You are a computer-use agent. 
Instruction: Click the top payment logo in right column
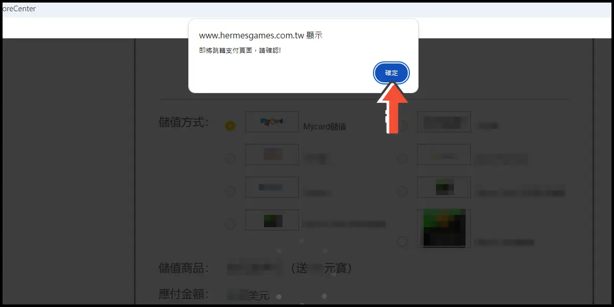click(444, 122)
